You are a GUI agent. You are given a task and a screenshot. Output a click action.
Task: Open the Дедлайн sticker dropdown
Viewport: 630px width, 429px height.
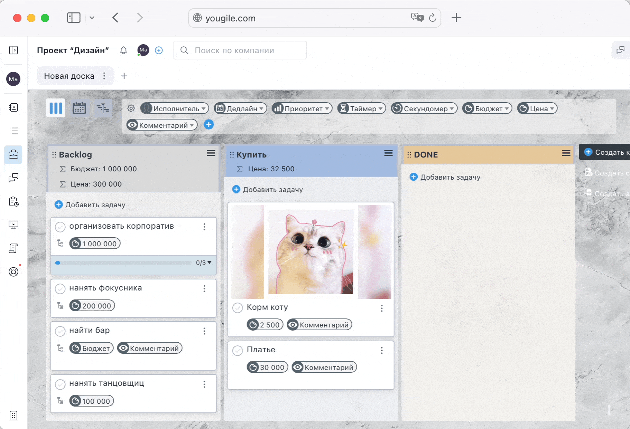240,108
